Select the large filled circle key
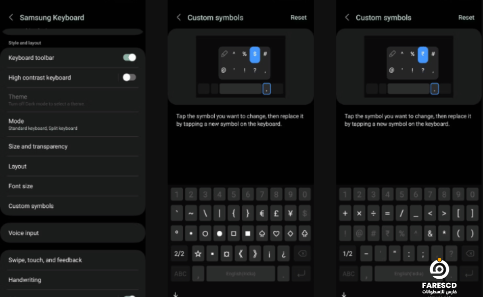483x297 pixels. point(219,233)
